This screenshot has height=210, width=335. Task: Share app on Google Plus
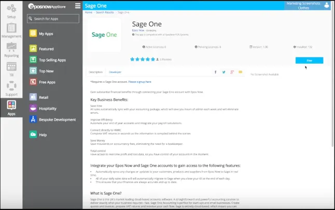(x=232, y=72)
